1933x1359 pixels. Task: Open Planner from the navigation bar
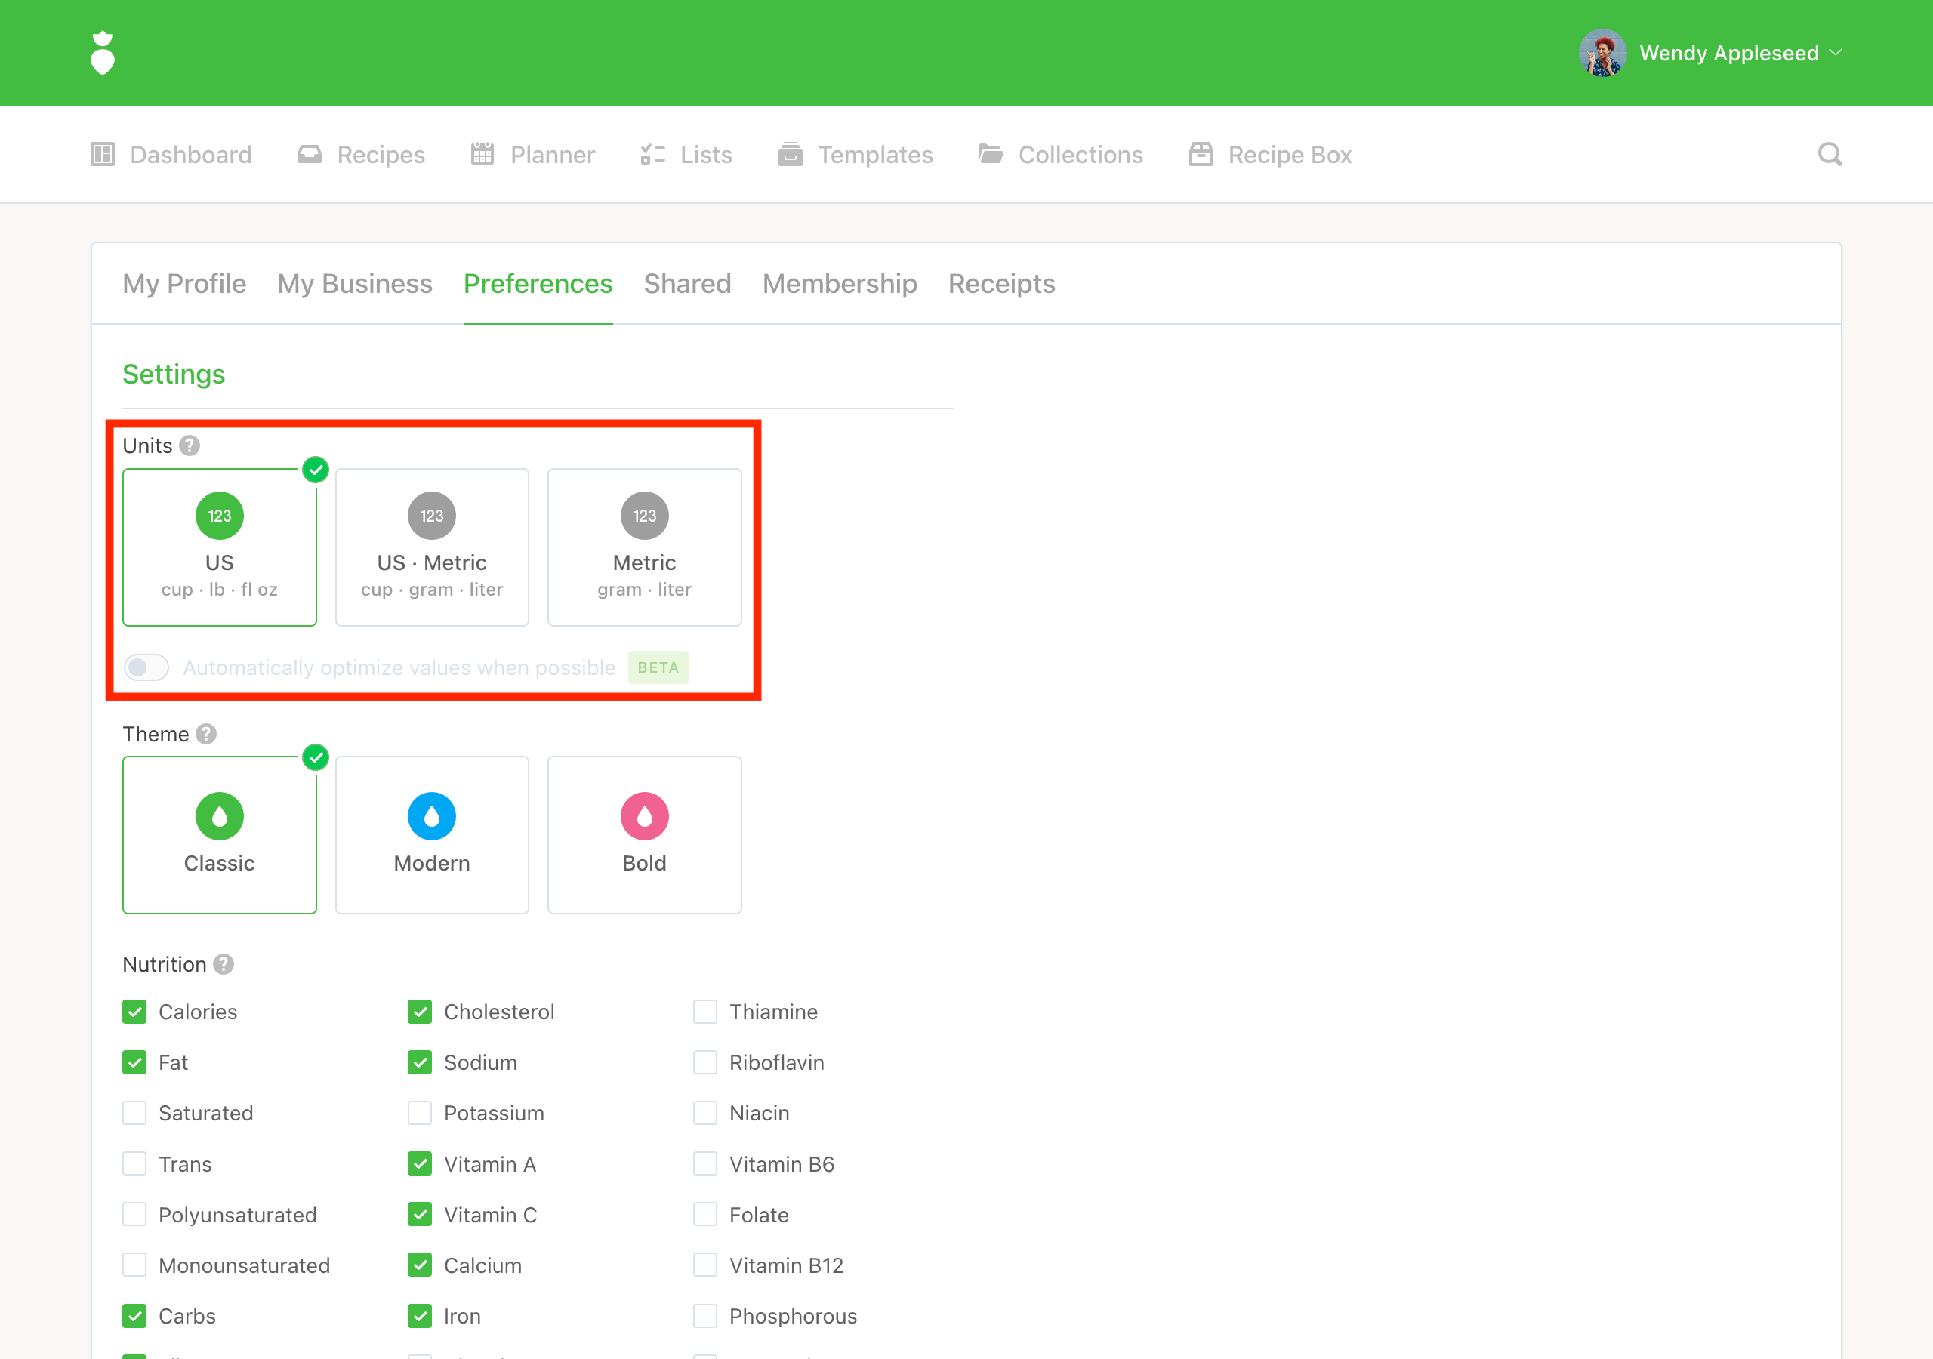tap(533, 154)
